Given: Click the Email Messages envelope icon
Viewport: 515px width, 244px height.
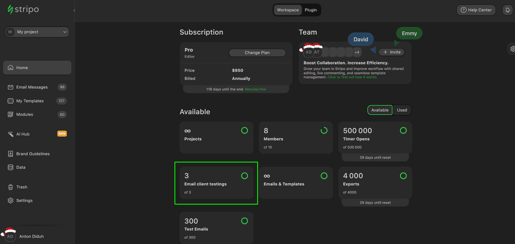Looking at the screenshot, I should coord(11,87).
